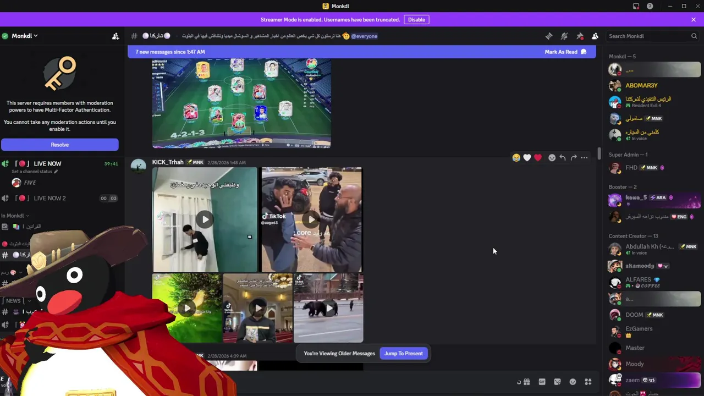Play the mosque interior TikTok video
Screen dimensions: 704x396
(x=257, y=308)
